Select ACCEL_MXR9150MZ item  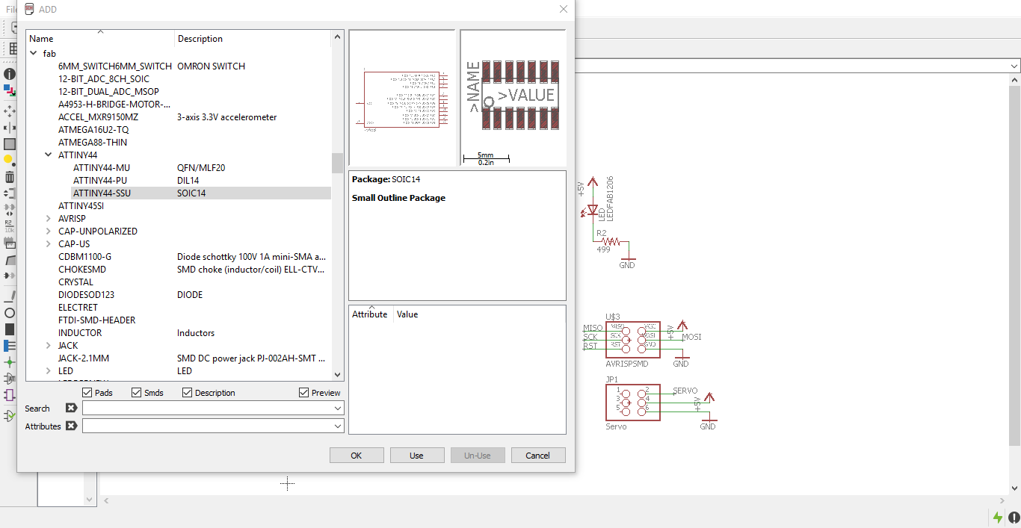click(x=98, y=117)
